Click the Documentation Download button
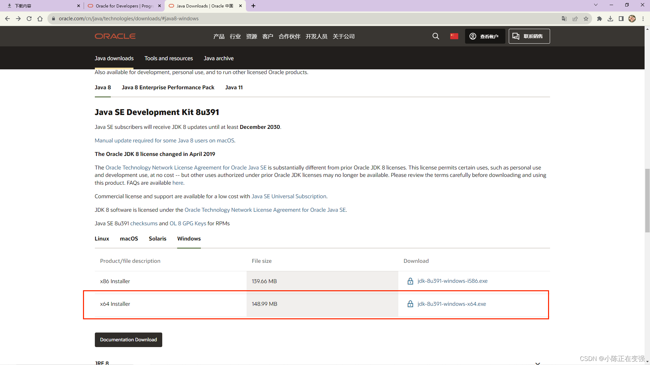This screenshot has width=650, height=365. [x=128, y=340]
